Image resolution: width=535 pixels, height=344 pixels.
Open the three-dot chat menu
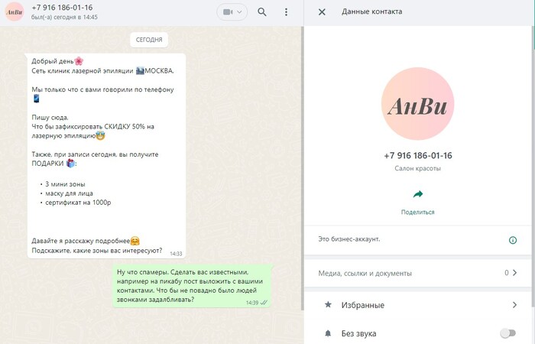pos(286,12)
